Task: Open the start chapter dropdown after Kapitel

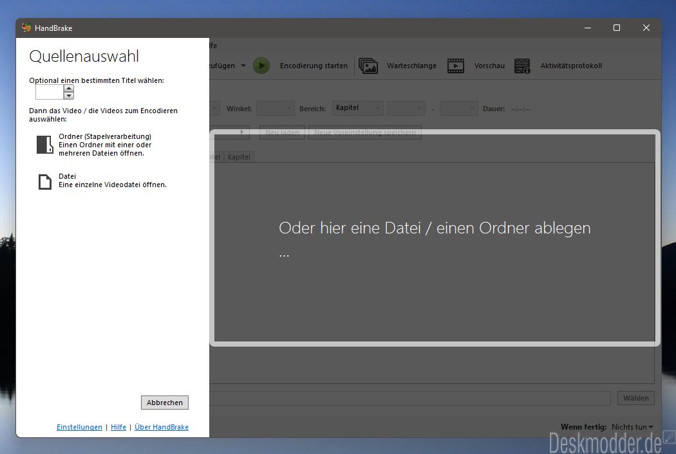Action: [406, 108]
